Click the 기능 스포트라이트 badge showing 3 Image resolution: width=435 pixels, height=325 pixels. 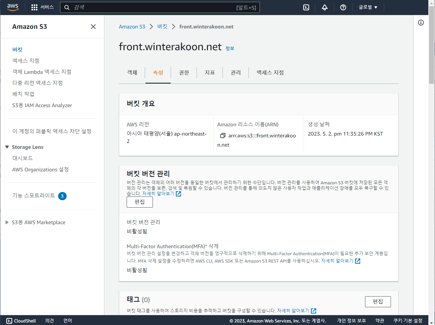click(62, 196)
